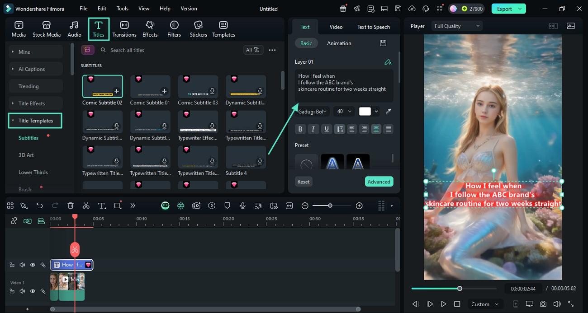Click the player progress slider handle
This screenshot has height=313, width=588.
click(x=460, y=289)
